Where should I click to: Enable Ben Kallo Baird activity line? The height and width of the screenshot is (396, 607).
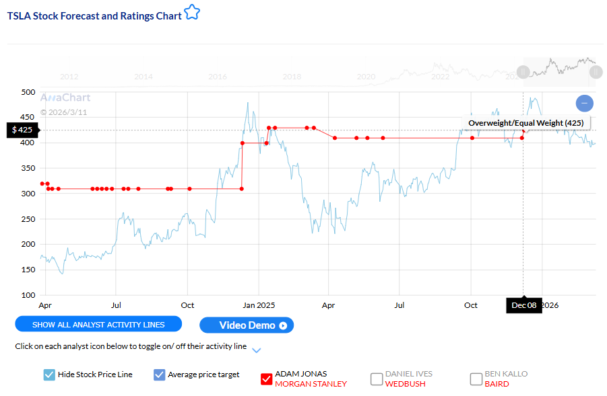point(476,379)
